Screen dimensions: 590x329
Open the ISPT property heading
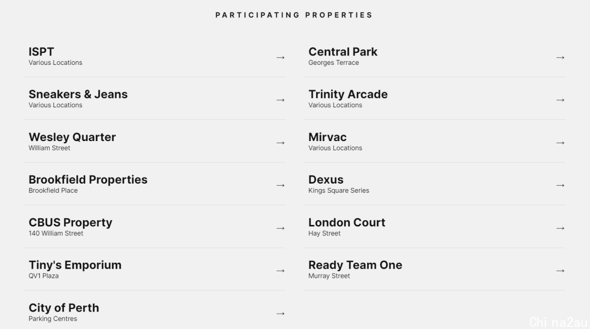[42, 52]
